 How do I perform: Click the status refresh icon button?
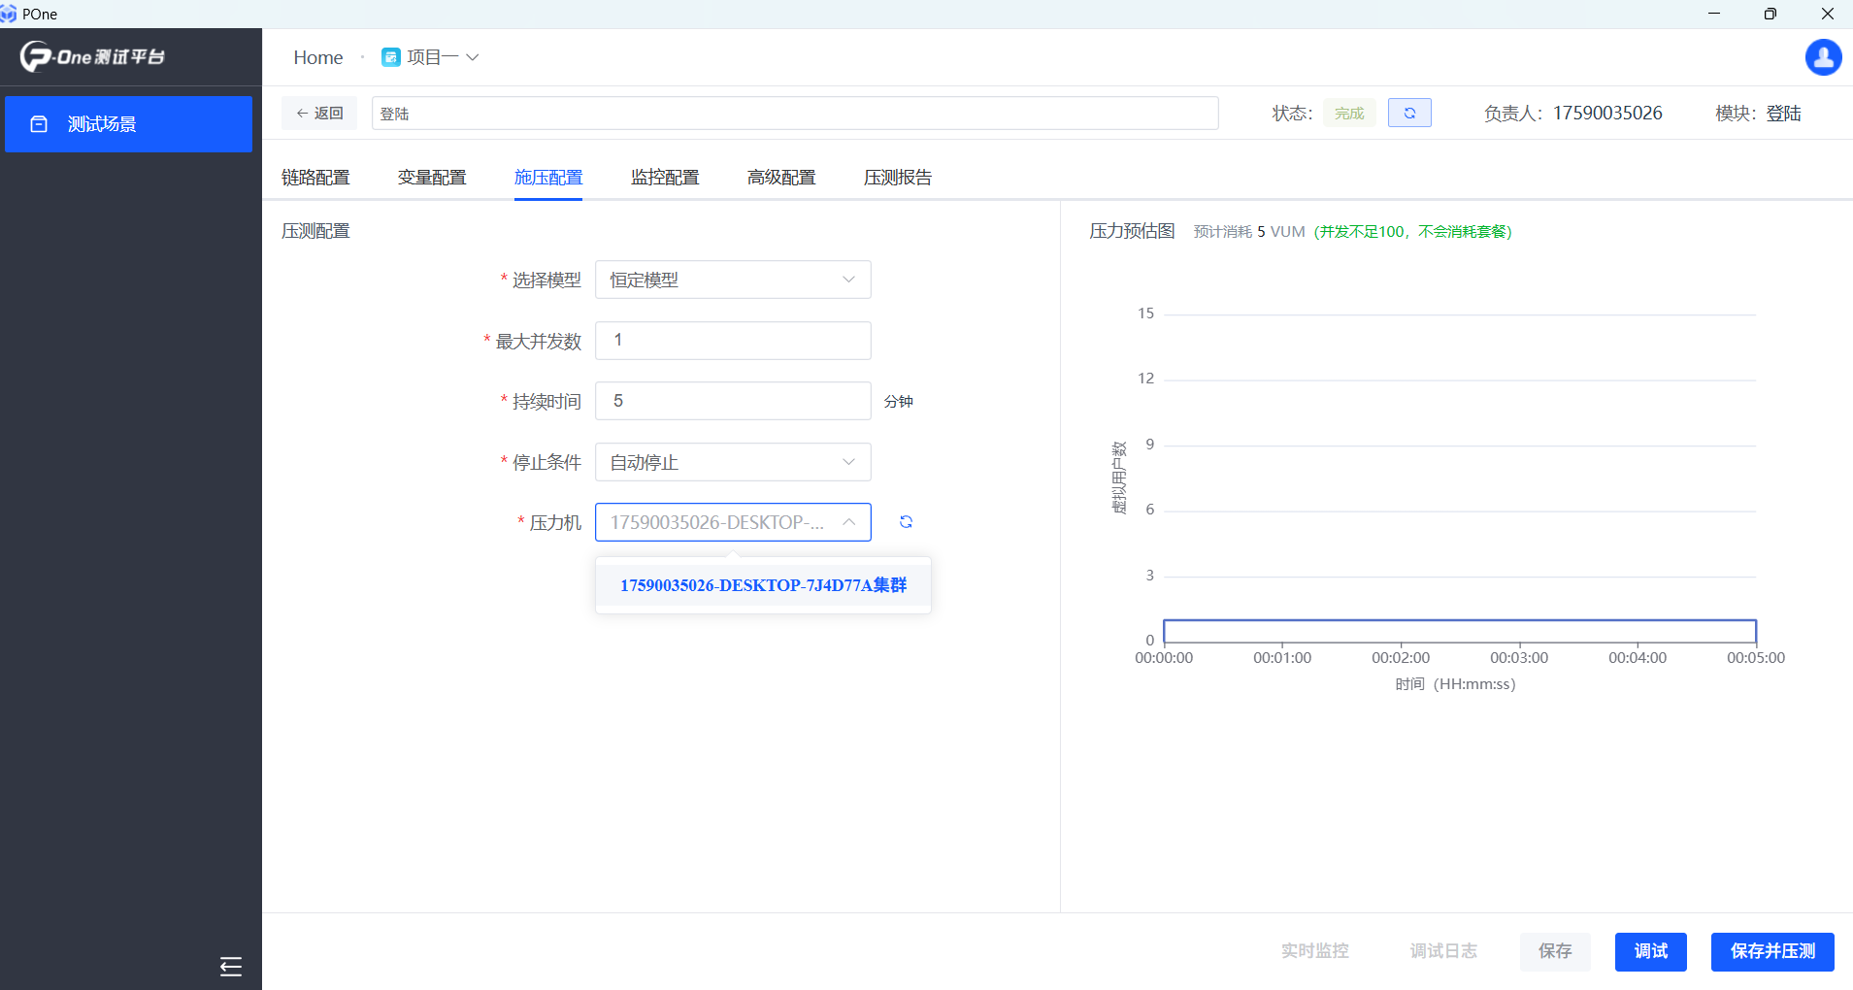coord(1408,114)
